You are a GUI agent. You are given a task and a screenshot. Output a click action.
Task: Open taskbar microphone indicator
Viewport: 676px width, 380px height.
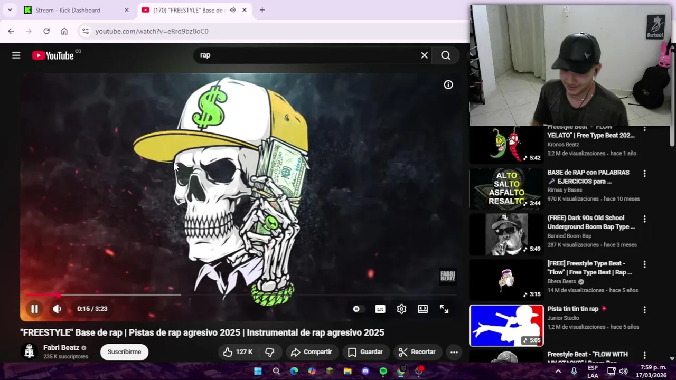click(x=574, y=371)
